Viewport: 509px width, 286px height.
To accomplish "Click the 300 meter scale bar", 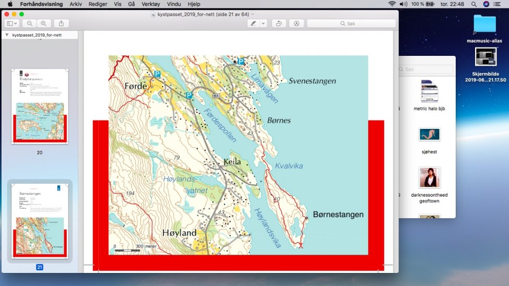I will coord(127,251).
